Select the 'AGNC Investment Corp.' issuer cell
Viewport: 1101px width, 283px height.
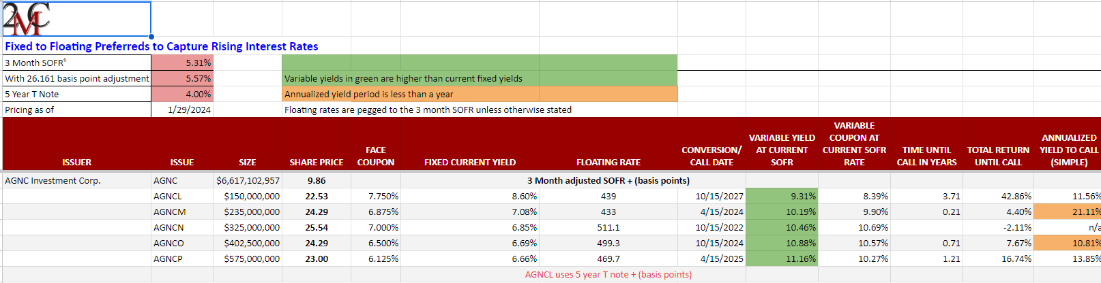(x=77, y=180)
